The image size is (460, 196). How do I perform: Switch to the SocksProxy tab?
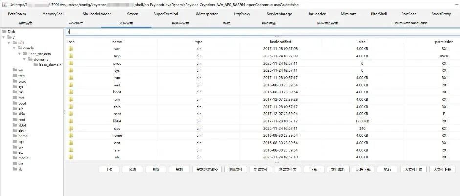tap(441, 14)
